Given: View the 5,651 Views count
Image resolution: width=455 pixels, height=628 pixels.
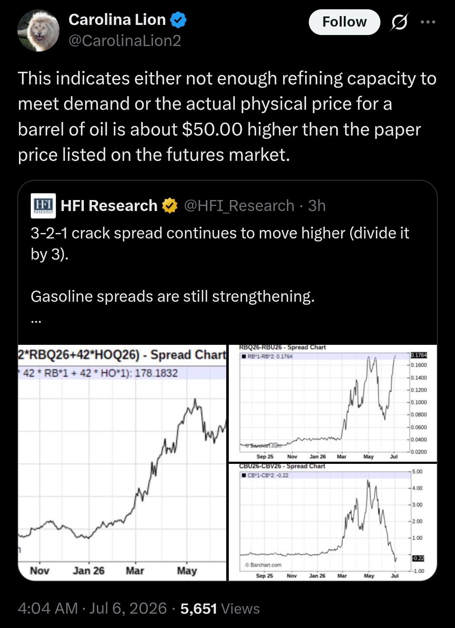Looking at the screenshot, I should tap(220, 608).
